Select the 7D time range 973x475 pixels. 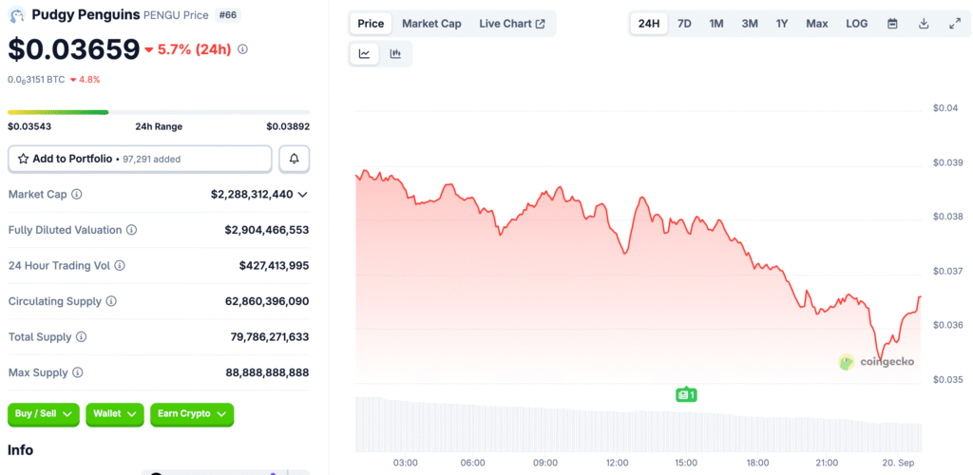[x=684, y=24]
